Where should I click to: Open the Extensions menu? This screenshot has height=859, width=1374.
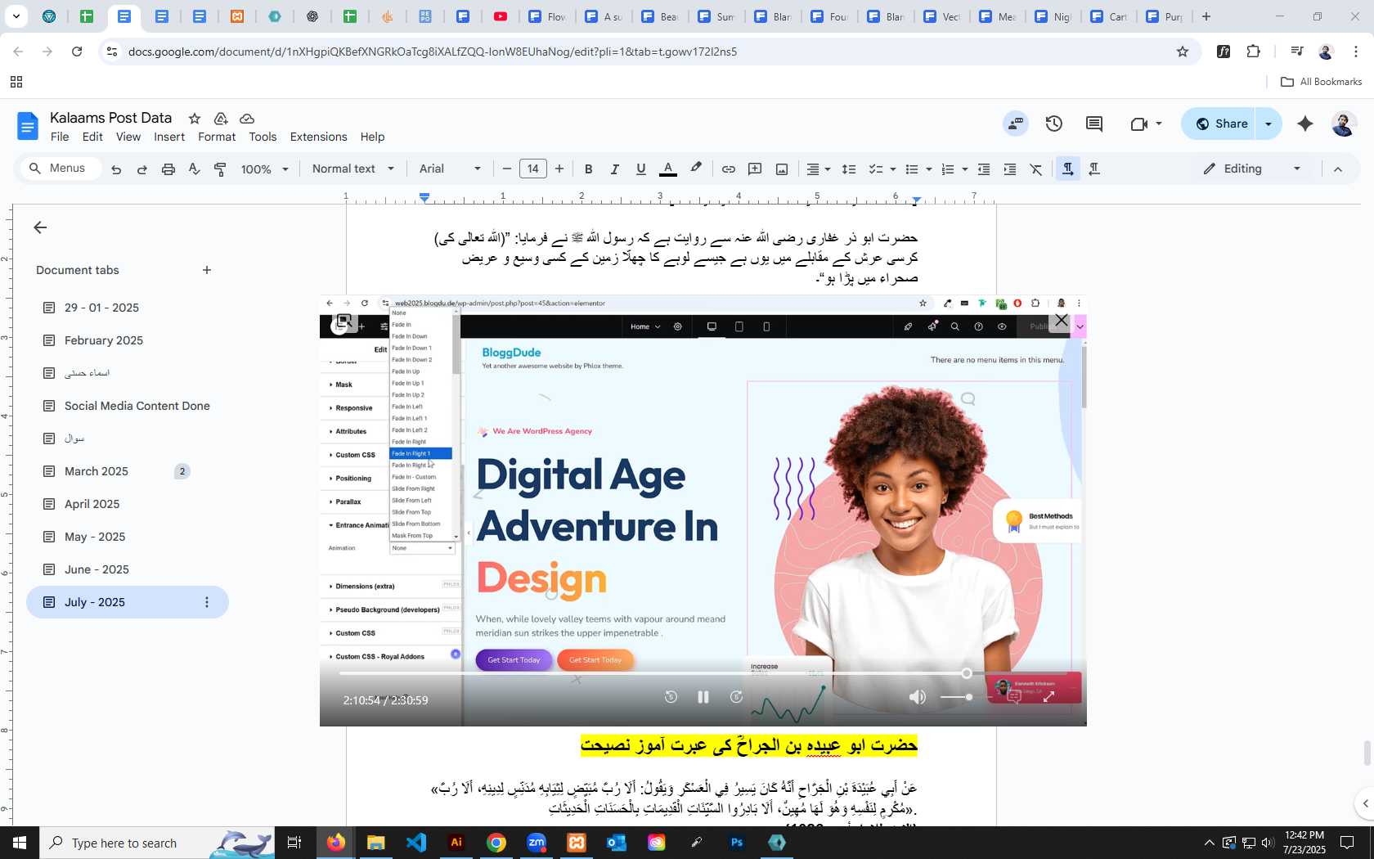pyautogui.click(x=318, y=137)
